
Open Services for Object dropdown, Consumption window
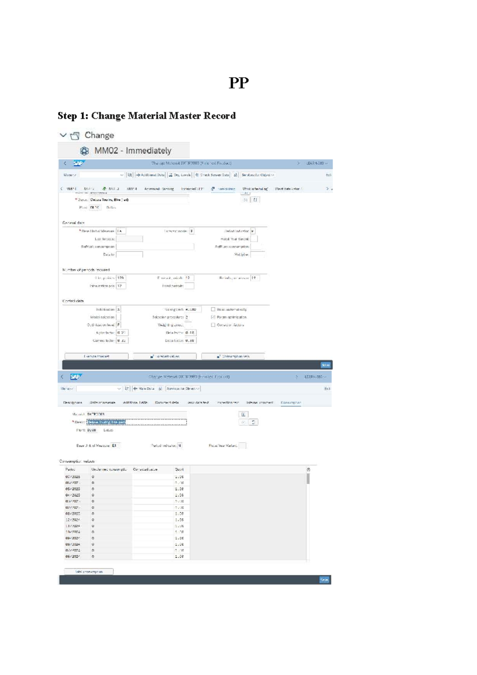click(183, 388)
